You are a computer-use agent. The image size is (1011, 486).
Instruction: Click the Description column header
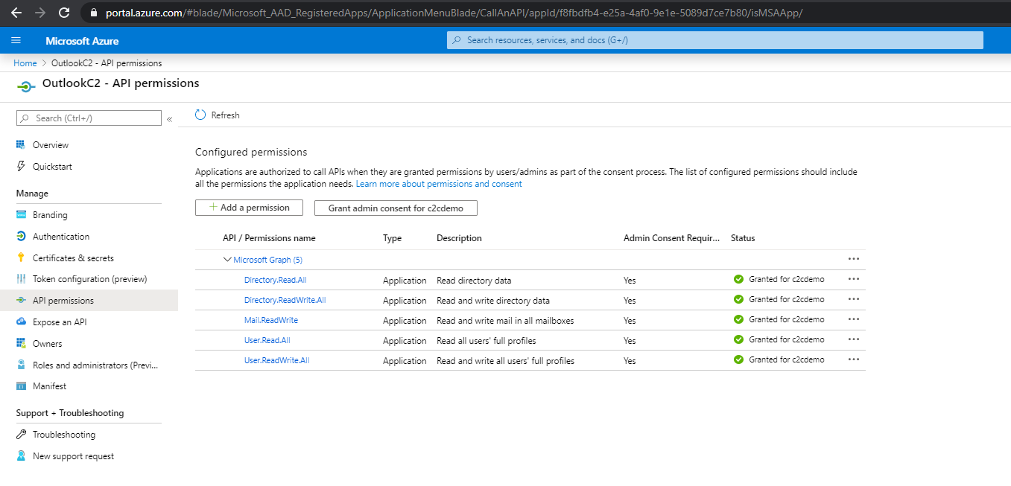(x=459, y=238)
